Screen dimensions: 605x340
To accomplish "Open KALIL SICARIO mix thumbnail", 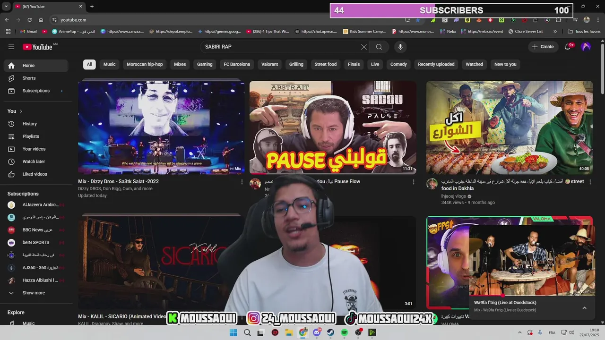I will (x=161, y=262).
